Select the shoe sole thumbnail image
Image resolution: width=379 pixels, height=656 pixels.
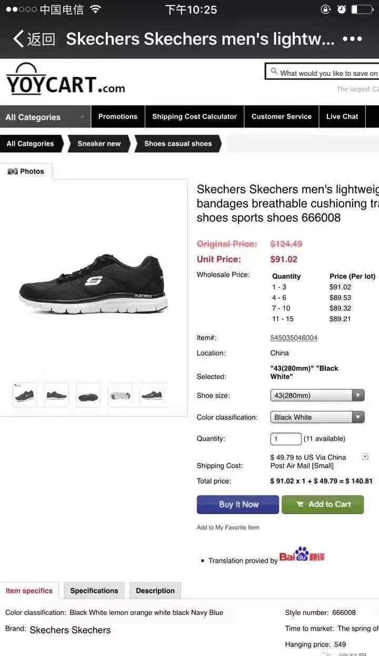click(88, 395)
